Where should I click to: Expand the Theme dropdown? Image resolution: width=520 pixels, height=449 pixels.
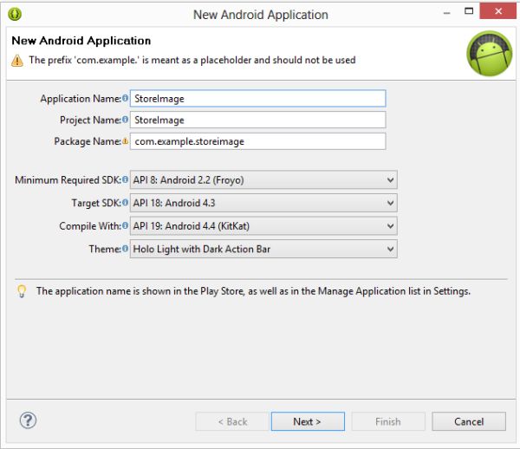263,249
